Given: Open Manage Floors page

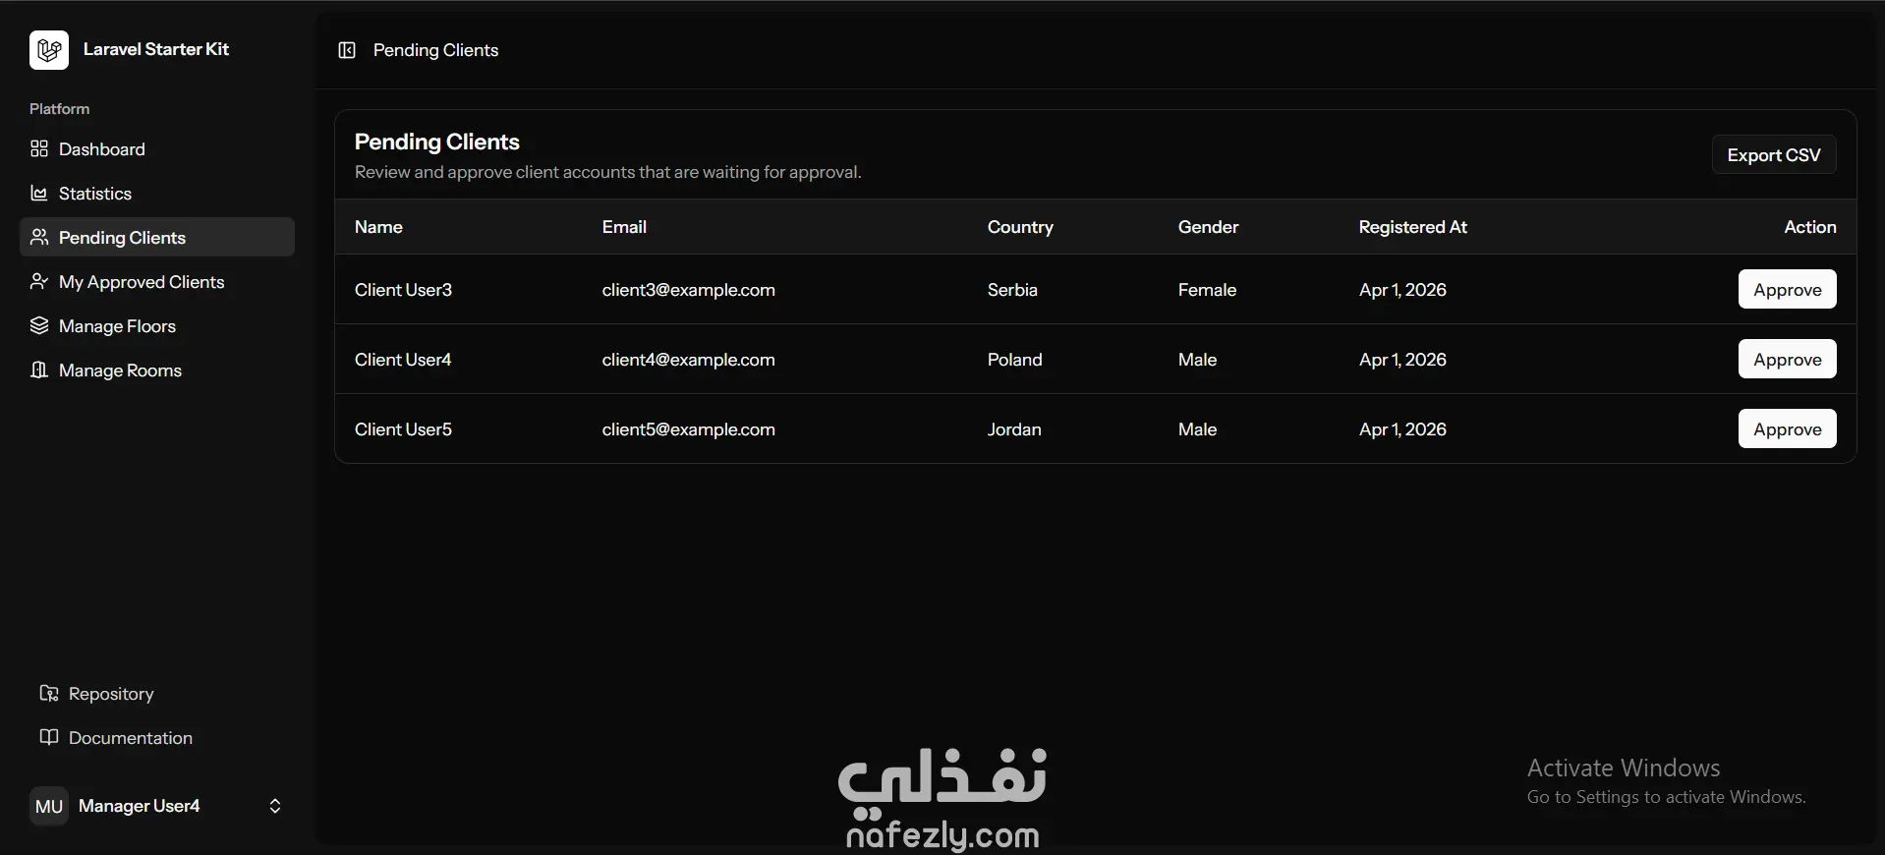Looking at the screenshot, I should click(x=157, y=325).
